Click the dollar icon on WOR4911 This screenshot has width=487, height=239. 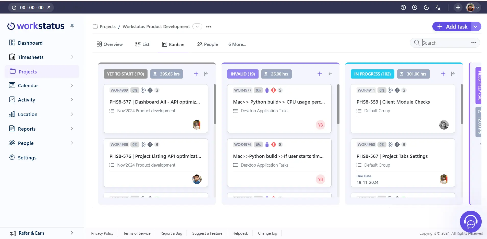point(404,90)
